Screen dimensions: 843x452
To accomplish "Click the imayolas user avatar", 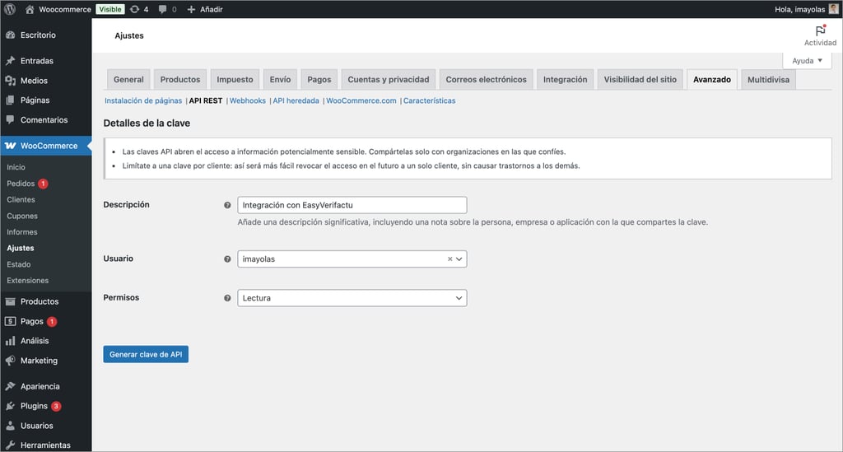I will coord(833,8).
